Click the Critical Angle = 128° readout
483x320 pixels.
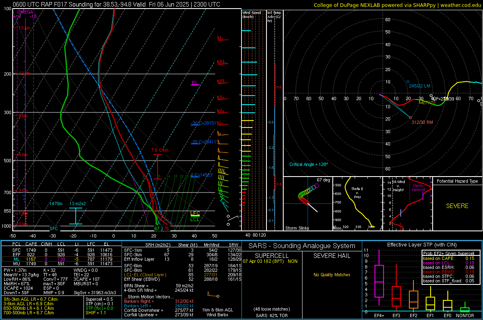coord(309,164)
